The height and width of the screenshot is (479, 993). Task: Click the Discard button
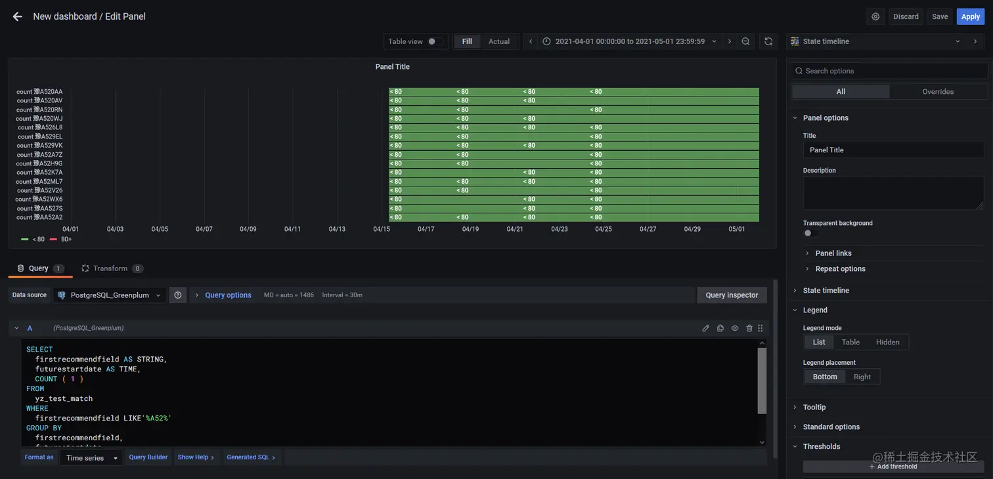[906, 16]
